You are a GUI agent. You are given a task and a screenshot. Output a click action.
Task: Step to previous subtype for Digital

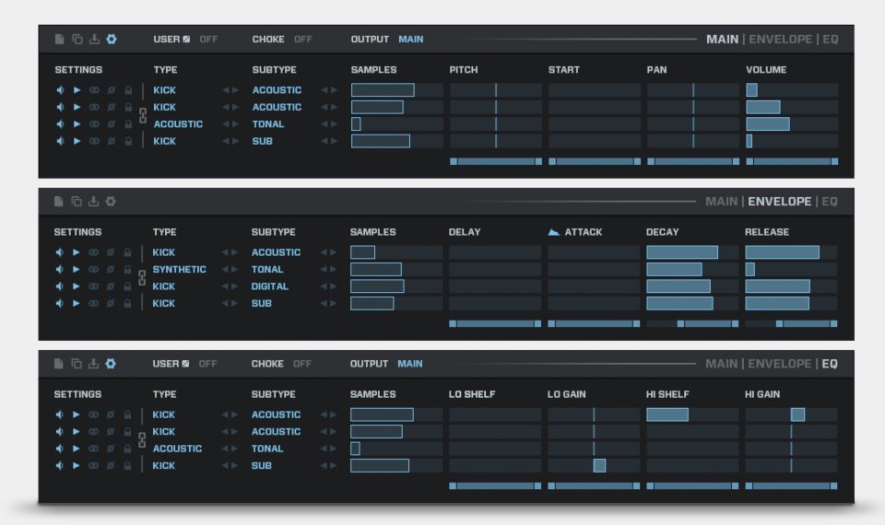coord(324,286)
